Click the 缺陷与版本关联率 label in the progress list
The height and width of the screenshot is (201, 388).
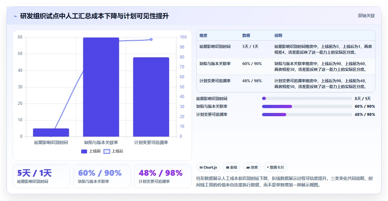212,106
